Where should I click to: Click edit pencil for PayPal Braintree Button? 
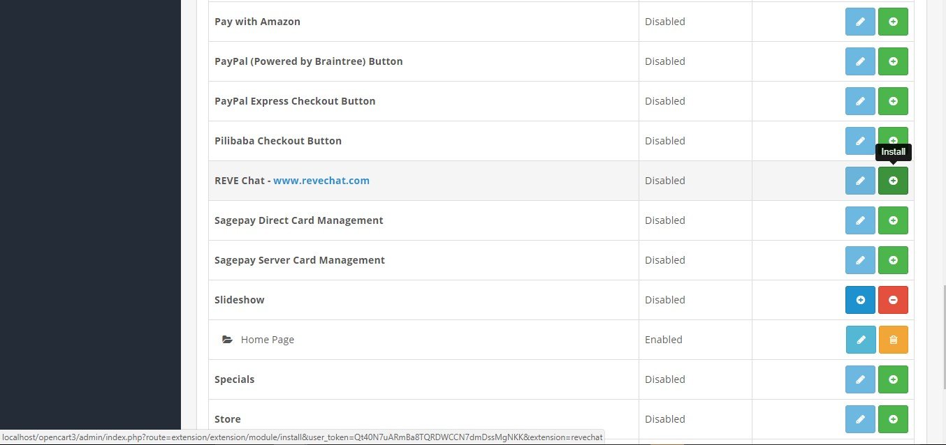(x=860, y=61)
